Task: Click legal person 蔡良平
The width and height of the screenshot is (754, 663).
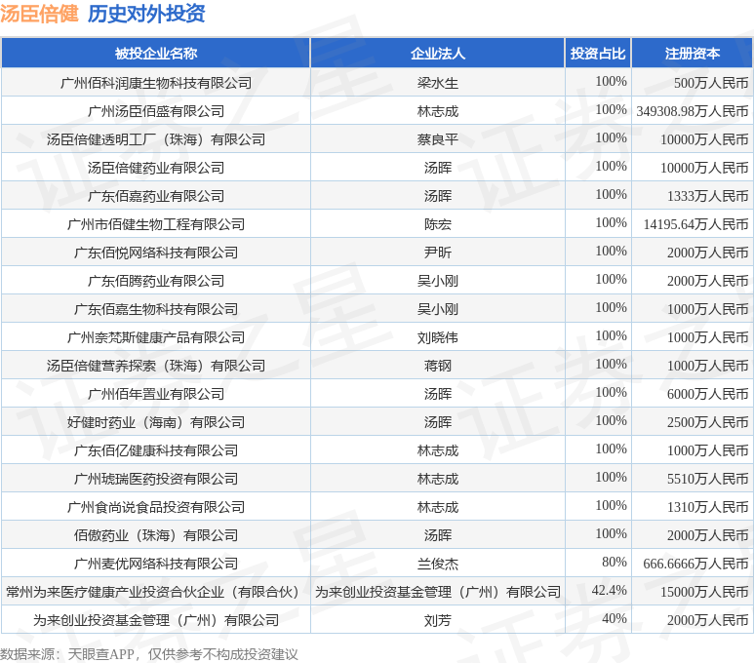Action: click(438, 139)
